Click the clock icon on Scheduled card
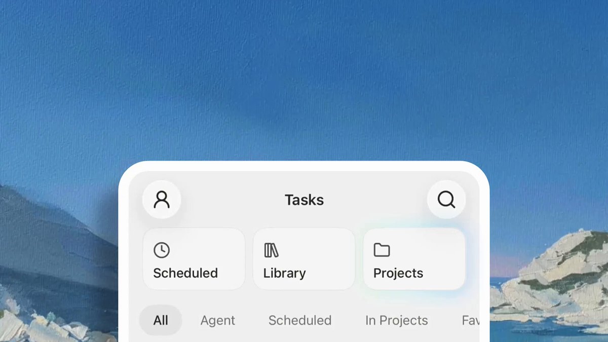 tap(162, 250)
